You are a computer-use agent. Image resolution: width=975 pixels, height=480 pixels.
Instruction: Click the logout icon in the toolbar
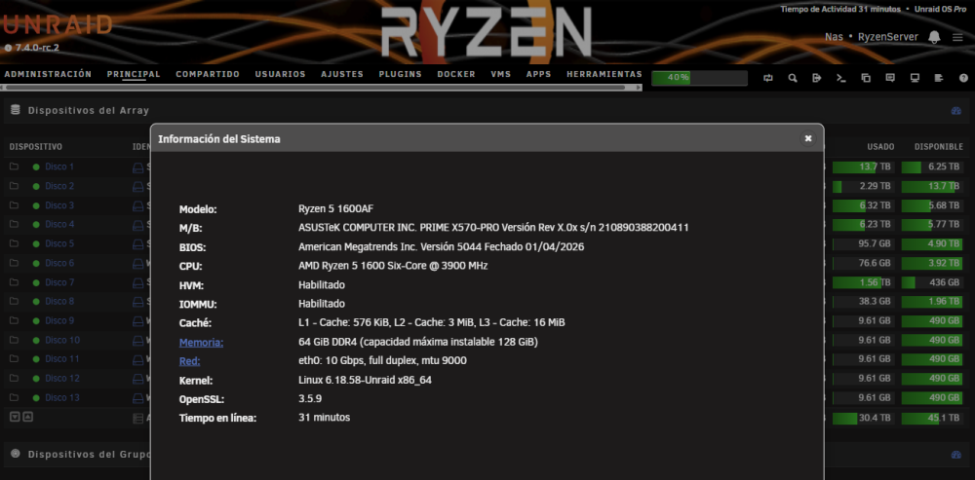tap(816, 78)
